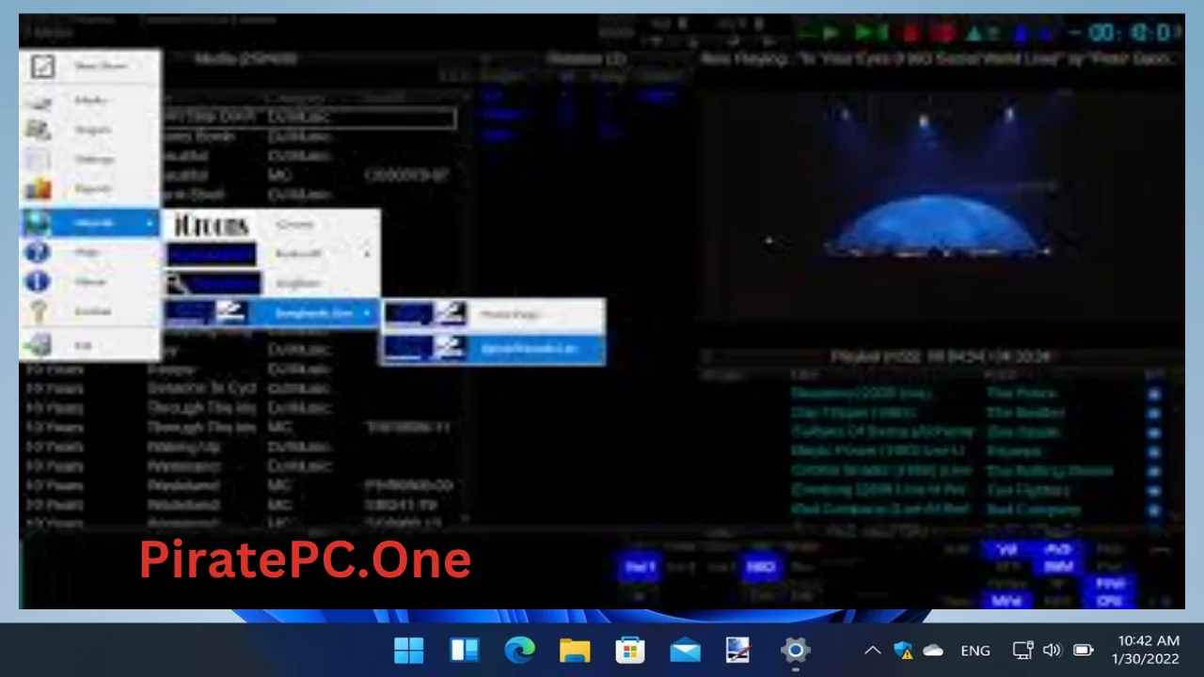Choose the Exit entry at the menu bottom

(x=90, y=345)
